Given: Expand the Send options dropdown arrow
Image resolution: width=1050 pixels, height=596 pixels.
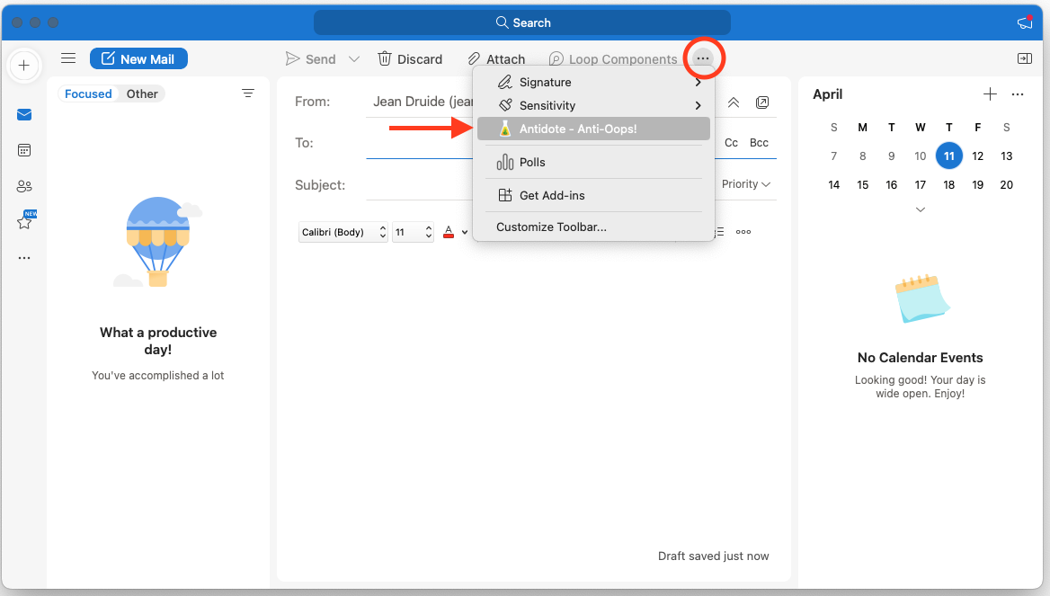Looking at the screenshot, I should pos(354,59).
